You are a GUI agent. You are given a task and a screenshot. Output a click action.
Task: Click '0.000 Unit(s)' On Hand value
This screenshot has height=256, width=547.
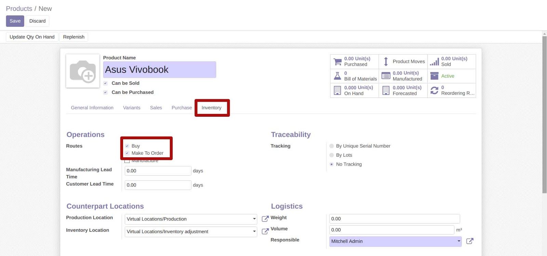point(359,88)
